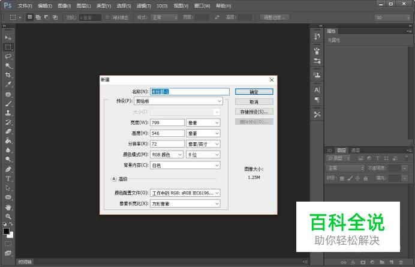Open the 文件 File menu

tap(25, 5)
